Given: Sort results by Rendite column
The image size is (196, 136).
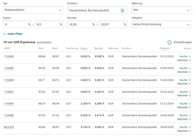Looking at the screenshot, I should (99, 48).
